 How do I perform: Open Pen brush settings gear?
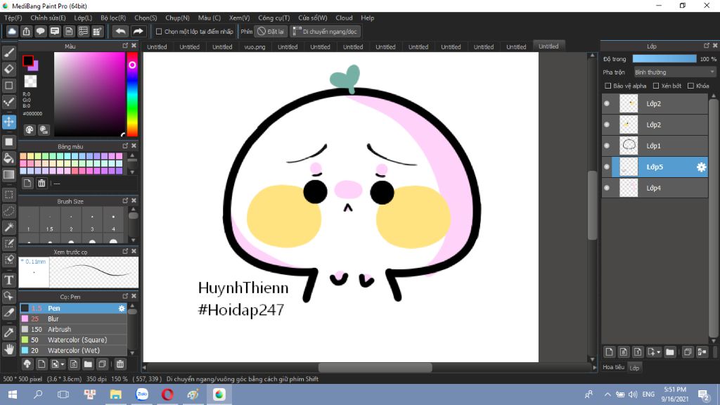pyautogui.click(x=122, y=308)
